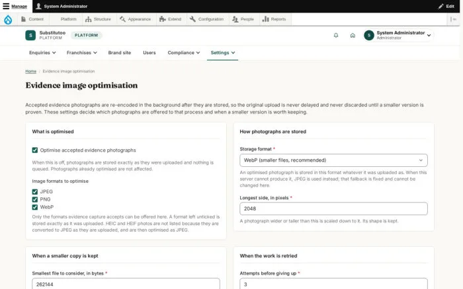The height and width of the screenshot is (289, 463).
Task: Toggle Optimise accepted evidence photographs checkbox
Action: [x=35, y=150]
